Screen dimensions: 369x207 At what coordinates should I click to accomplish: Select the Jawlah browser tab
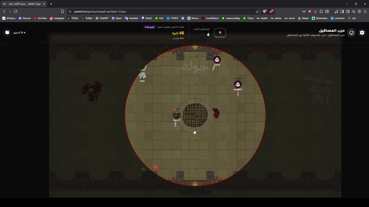[x=24, y=4]
